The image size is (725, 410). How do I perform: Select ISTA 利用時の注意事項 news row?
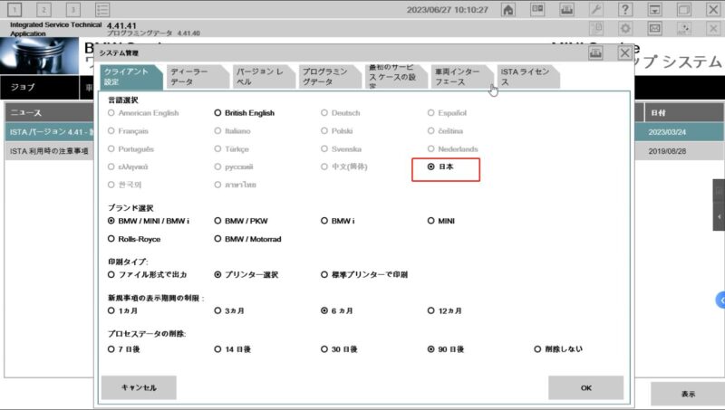point(50,151)
